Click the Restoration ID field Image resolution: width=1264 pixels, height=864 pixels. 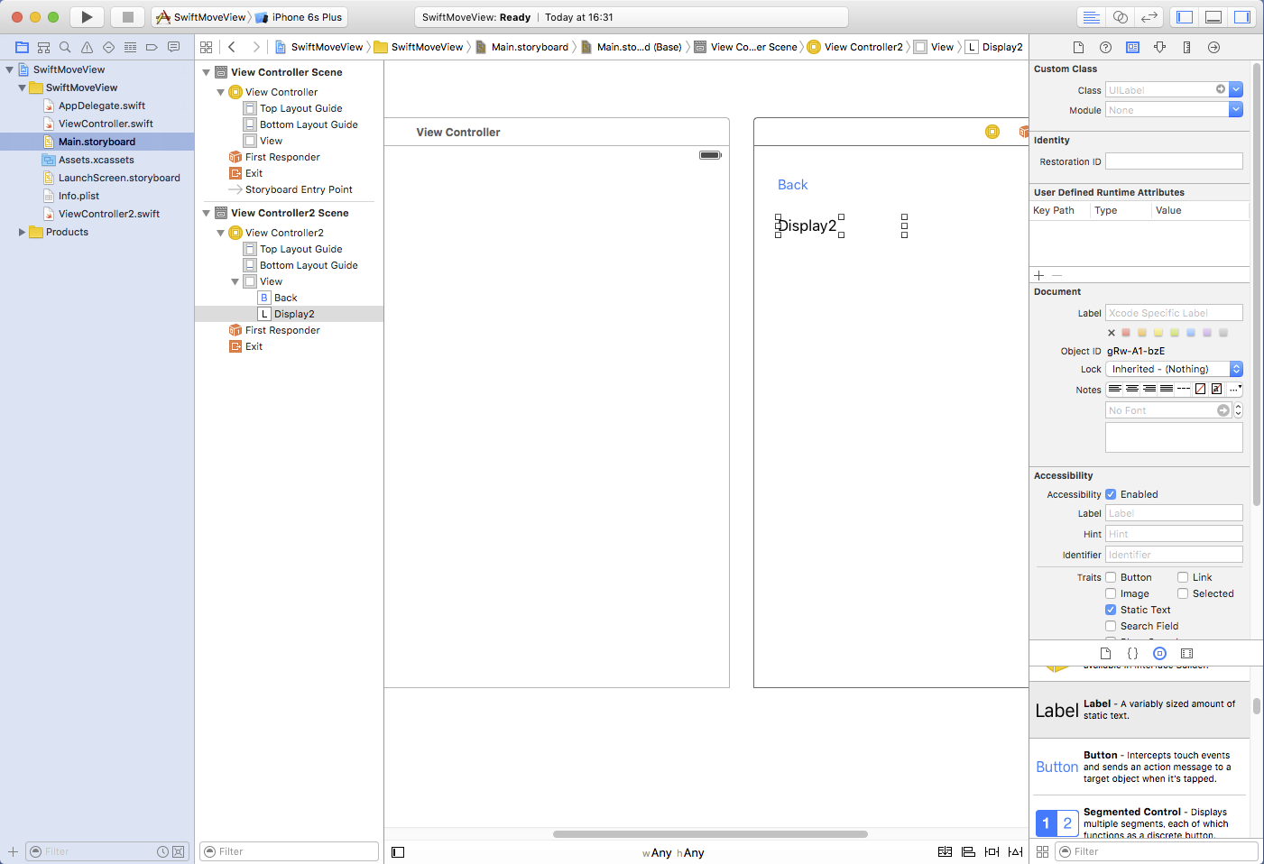1174,161
